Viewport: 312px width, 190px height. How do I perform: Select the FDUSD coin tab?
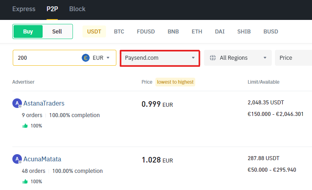[x=146, y=31]
